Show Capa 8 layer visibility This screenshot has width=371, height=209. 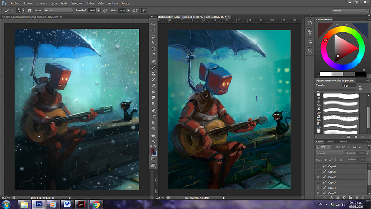pos(318,171)
